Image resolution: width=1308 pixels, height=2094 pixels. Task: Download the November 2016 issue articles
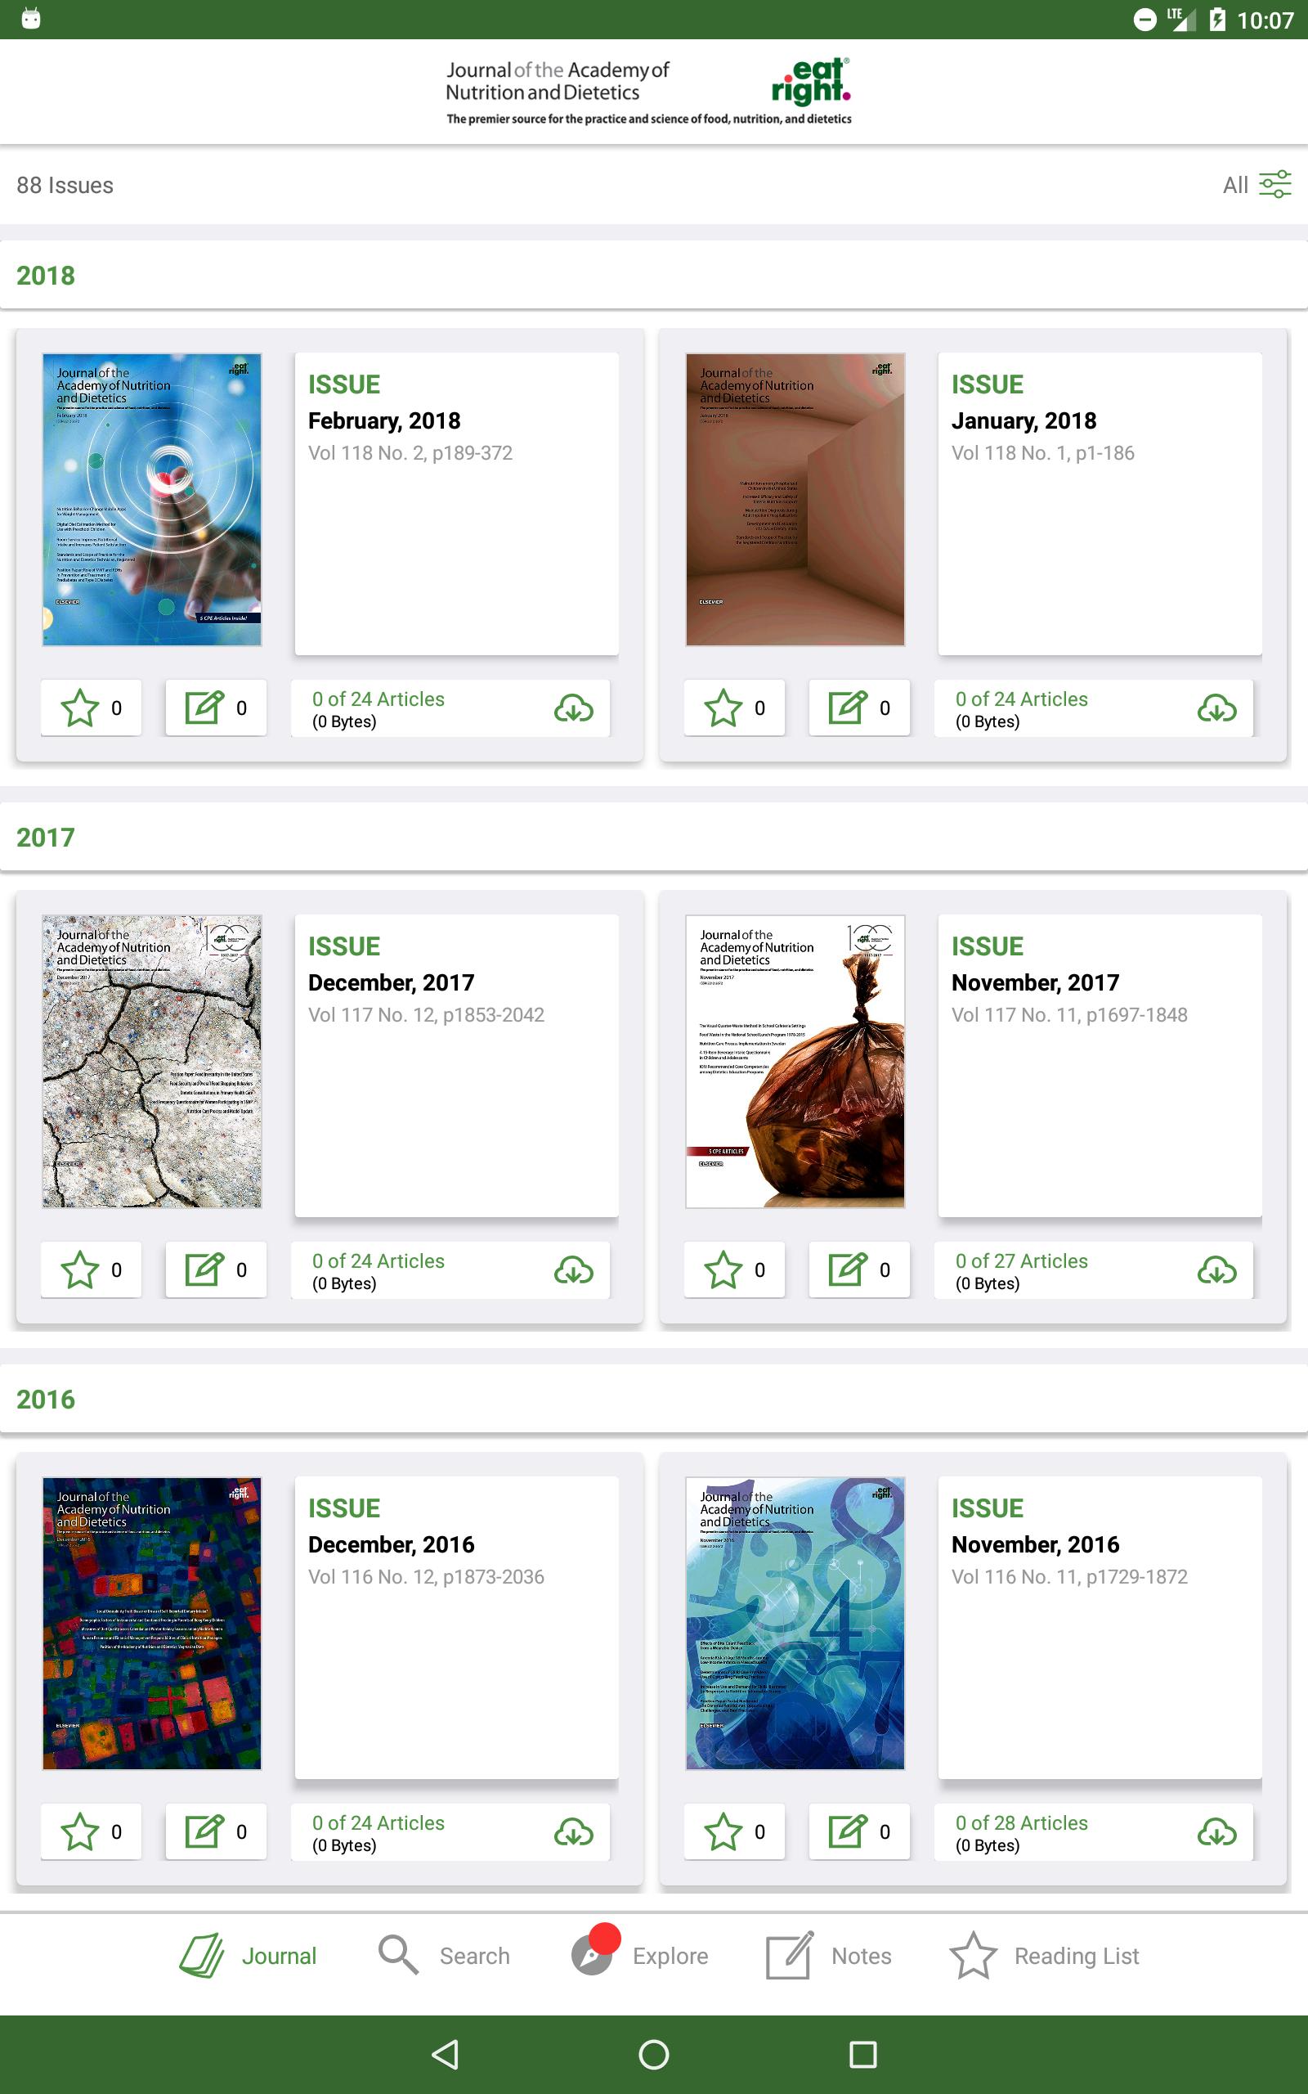tap(1216, 1831)
